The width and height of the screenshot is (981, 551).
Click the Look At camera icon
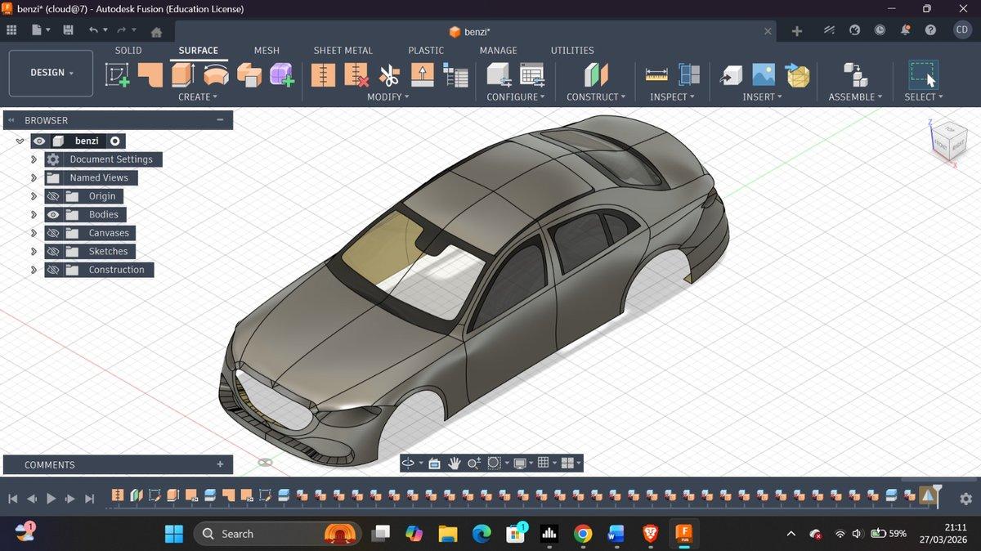(x=434, y=464)
